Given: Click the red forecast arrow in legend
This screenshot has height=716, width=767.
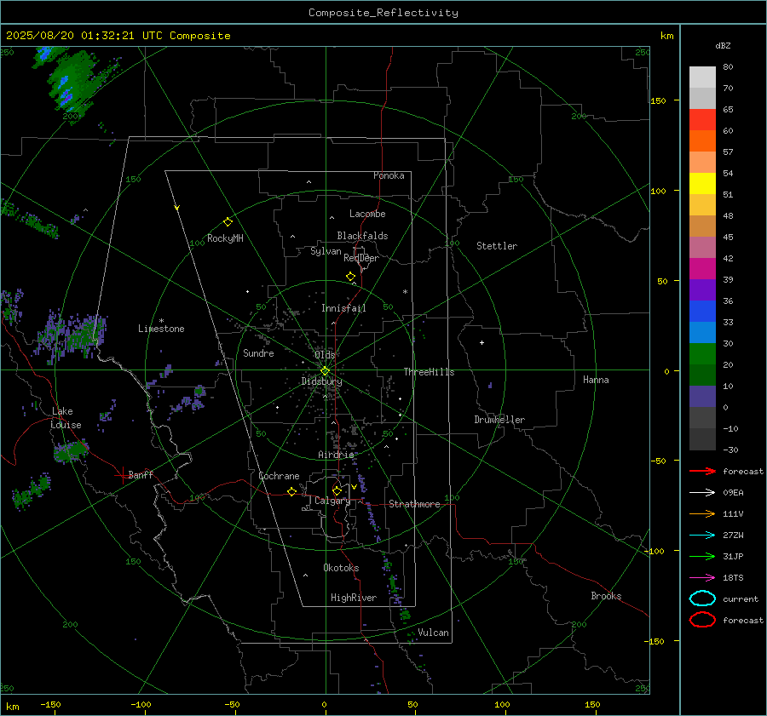Looking at the screenshot, I should pos(702,471).
